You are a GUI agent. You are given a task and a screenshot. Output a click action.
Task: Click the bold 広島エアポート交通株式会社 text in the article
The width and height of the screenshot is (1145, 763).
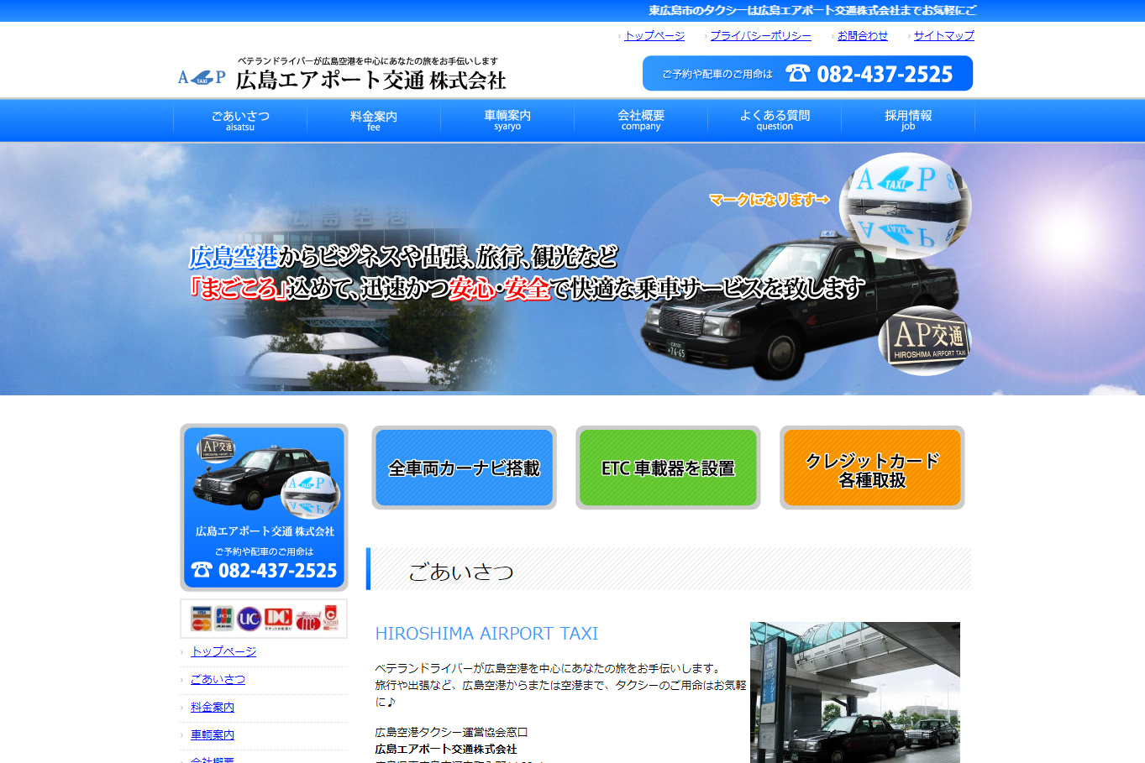click(x=446, y=749)
